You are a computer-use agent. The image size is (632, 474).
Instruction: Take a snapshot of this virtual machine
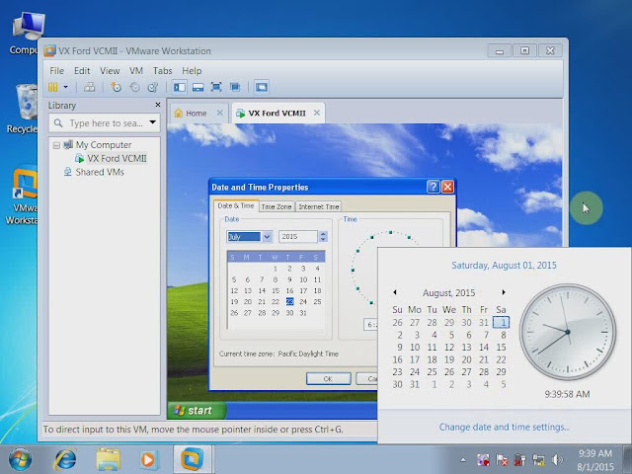[x=117, y=87]
